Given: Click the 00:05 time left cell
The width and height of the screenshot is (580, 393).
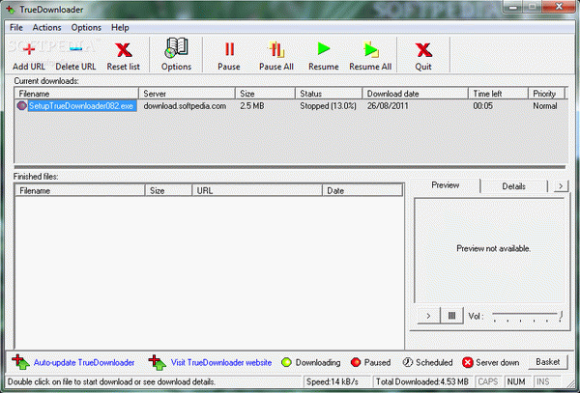Looking at the screenshot, I should pos(482,106).
